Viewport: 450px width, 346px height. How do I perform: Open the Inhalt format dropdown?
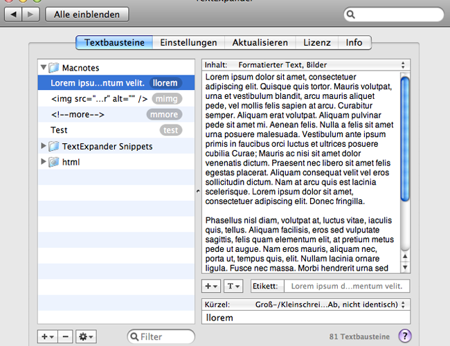[x=306, y=65]
